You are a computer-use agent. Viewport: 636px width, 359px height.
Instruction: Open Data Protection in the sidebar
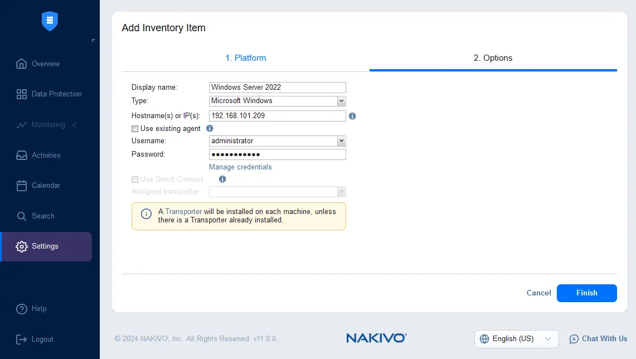click(x=57, y=94)
